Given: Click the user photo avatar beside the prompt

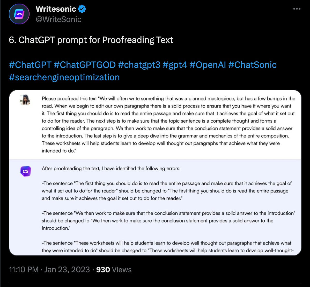Looking at the screenshot, I should [25, 99].
